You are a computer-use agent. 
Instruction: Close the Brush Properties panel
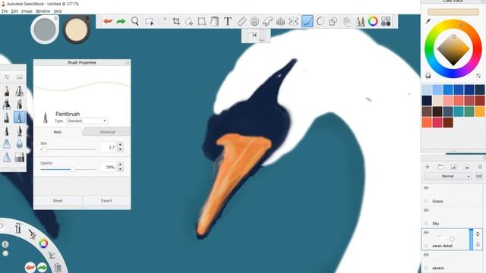click(127, 62)
